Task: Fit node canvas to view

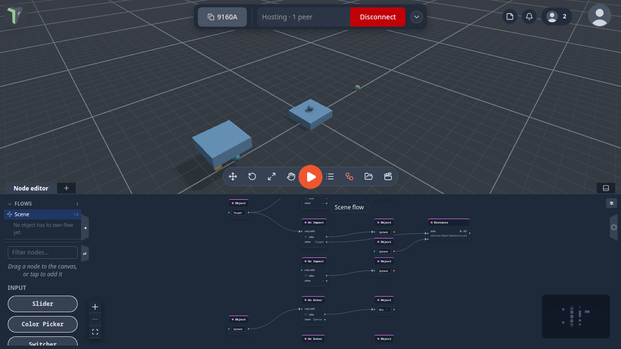Action: tap(95, 332)
